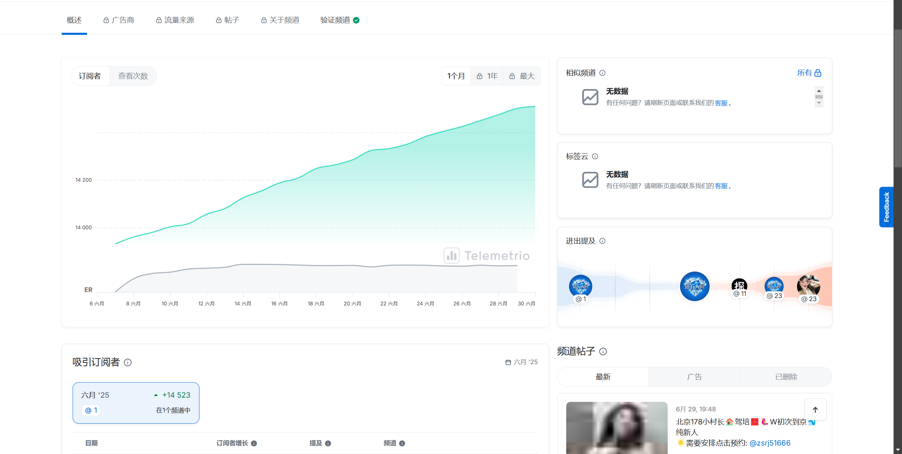Select the locked 1年 time range

[487, 76]
